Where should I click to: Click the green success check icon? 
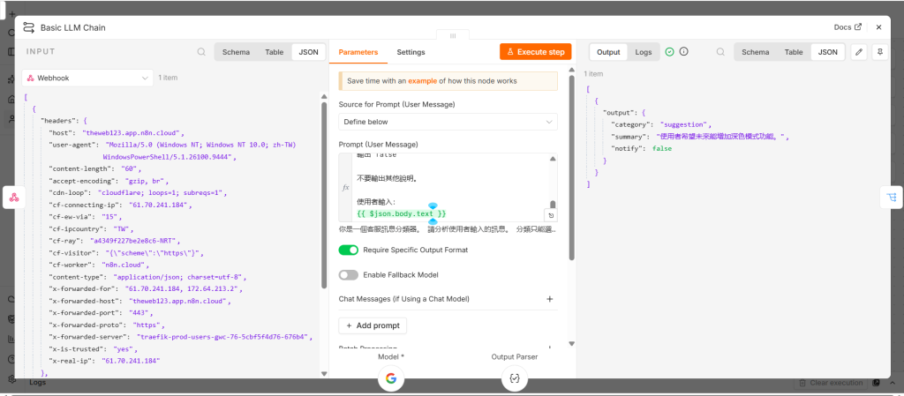point(669,52)
